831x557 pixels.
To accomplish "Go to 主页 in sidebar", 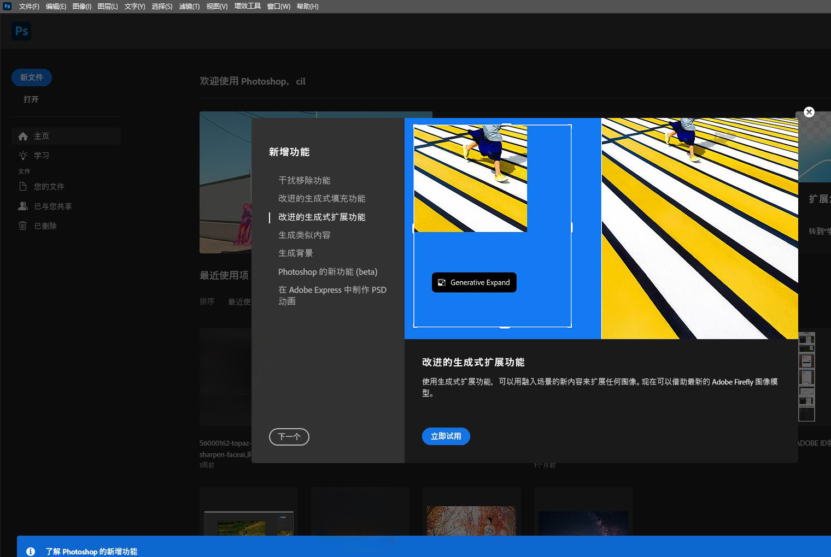I will (66, 136).
